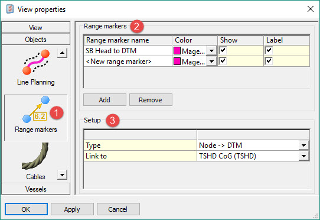The height and width of the screenshot is (220, 320).
Task: Toggle Label for SB Head to DTM
Action: coord(269,50)
